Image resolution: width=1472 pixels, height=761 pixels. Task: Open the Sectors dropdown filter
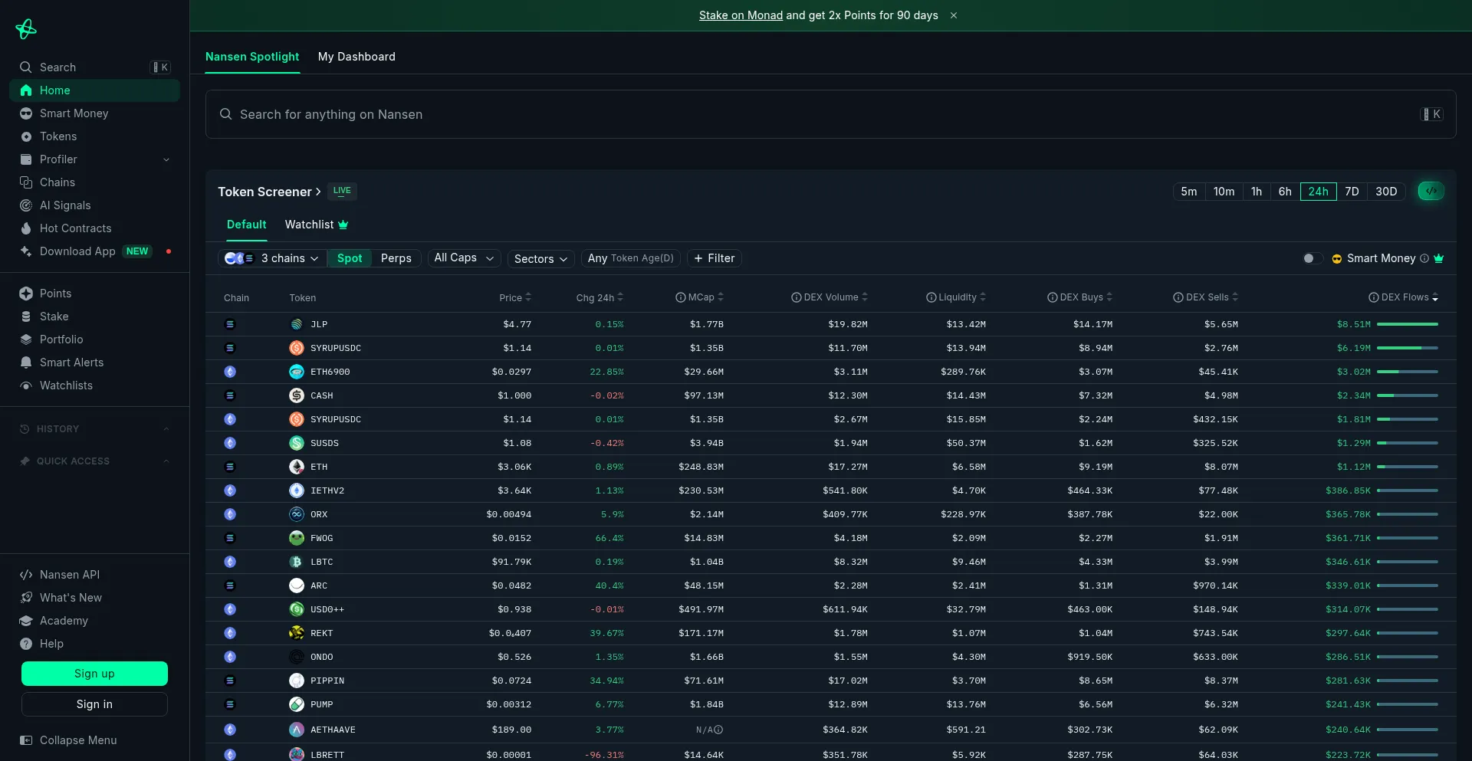[540, 259]
